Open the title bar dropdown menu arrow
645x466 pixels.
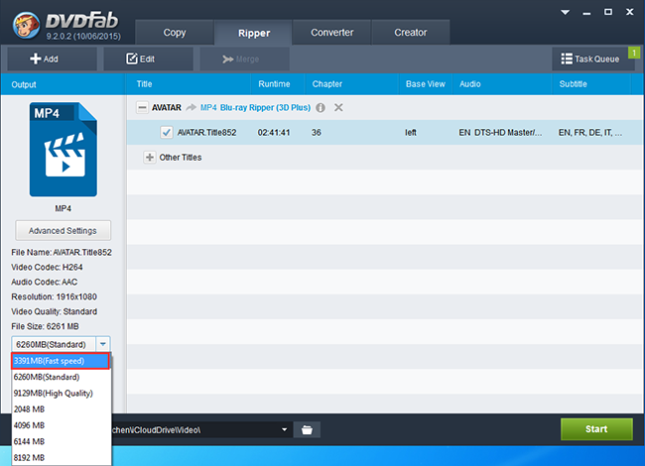click(566, 12)
